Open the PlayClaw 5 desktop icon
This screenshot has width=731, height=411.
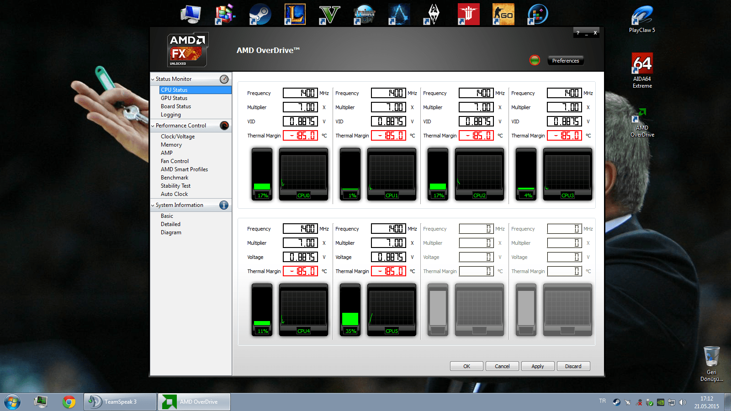pos(642,19)
